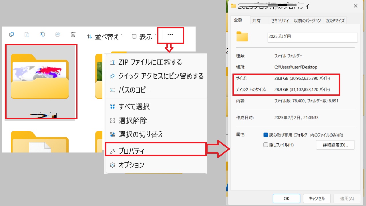Screen dimensions: 366x206
Task: Toggle the read-only attribute checkbox
Action: [266, 135]
